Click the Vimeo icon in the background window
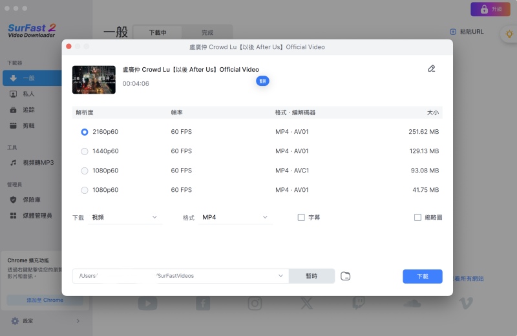This screenshot has width=517, height=336. tap(466, 303)
